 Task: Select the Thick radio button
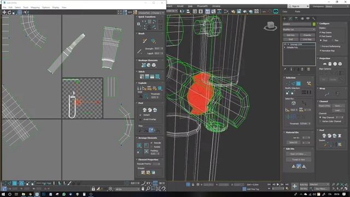point(321,40)
